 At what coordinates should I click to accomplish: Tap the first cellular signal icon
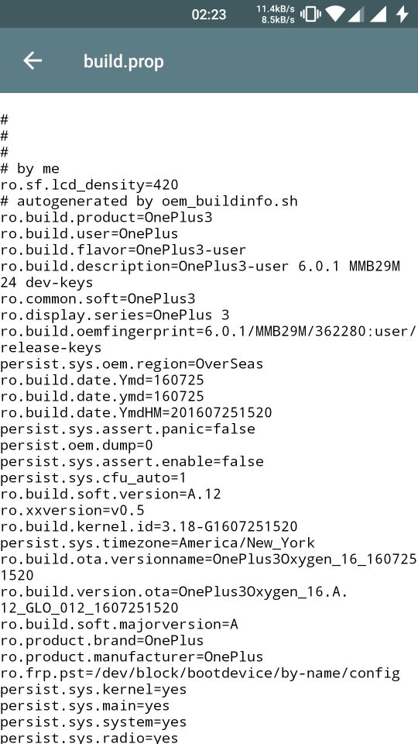356,14
